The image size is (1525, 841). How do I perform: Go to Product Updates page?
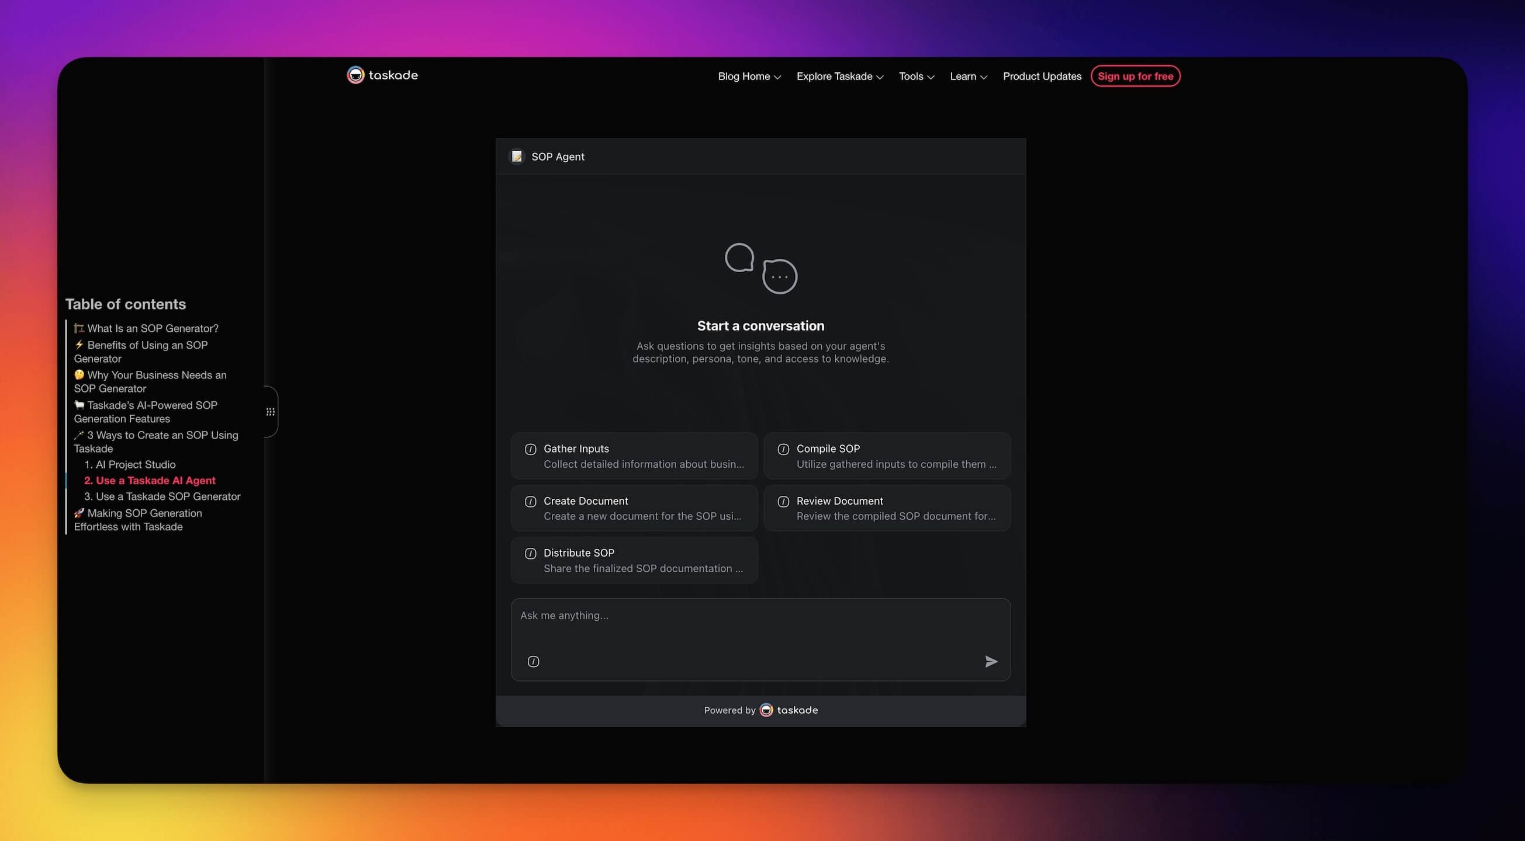[x=1042, y=77]
